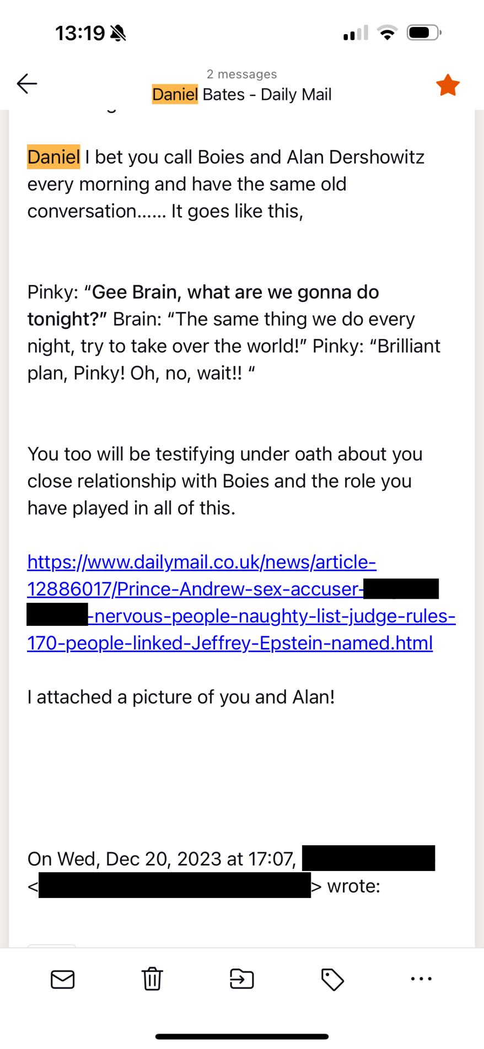Open the three-dot more options menu
484x1049 pixels.
421,978
